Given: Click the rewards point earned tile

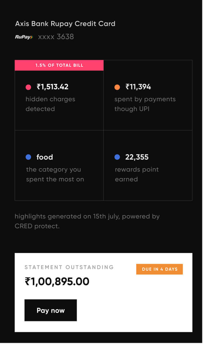Looking at the screenshot, I should tap(148, 165).
